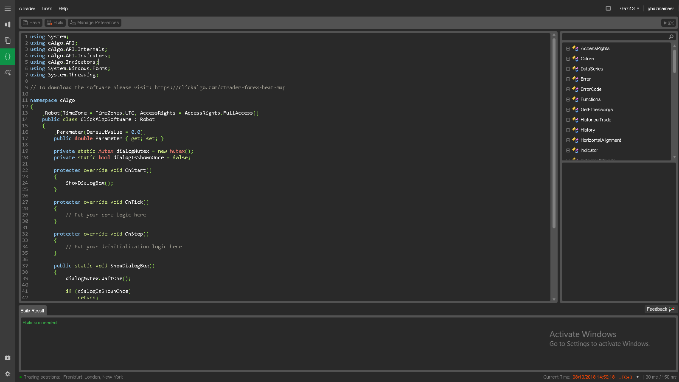Click the '30 ms / 150 ms' latency text

click(x=661, y=377)
